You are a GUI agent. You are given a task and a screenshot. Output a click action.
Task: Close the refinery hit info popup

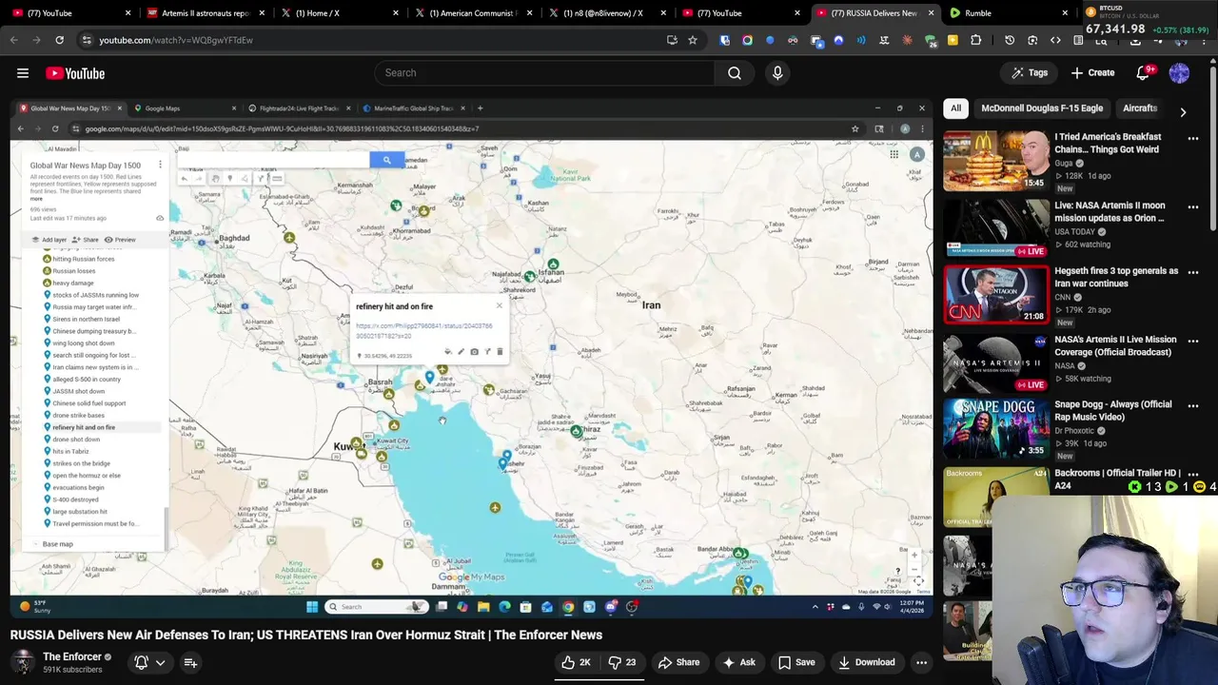[499, 305]
